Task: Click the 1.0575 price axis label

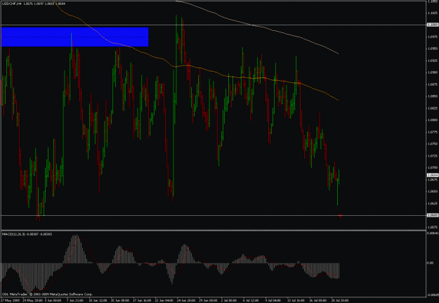Action: click(433, 227)
